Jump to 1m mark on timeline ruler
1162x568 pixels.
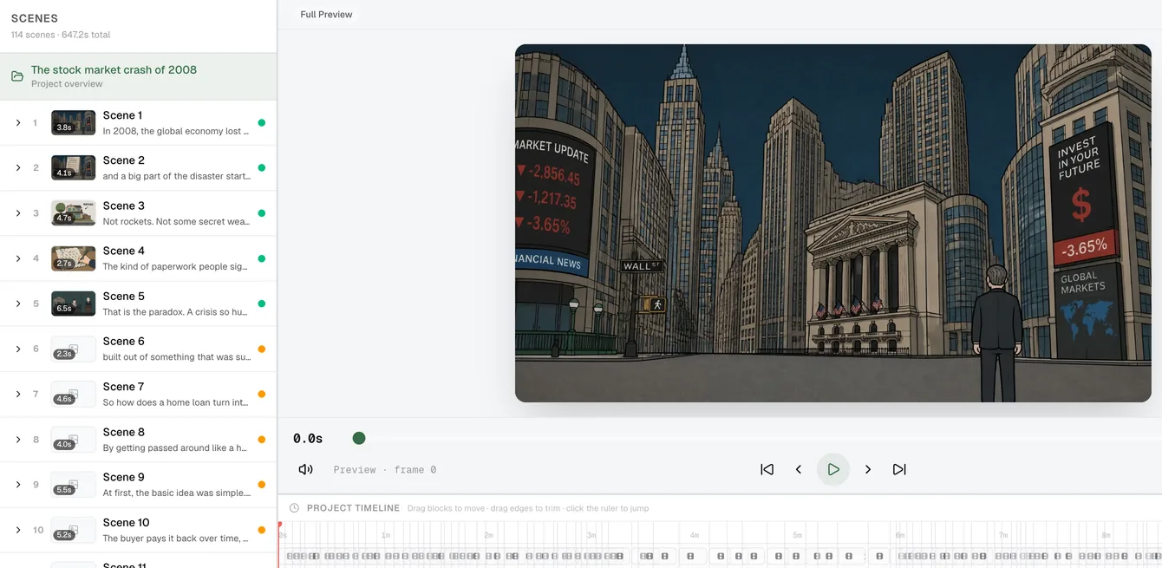pyautogui.click(x=386, y=535)
